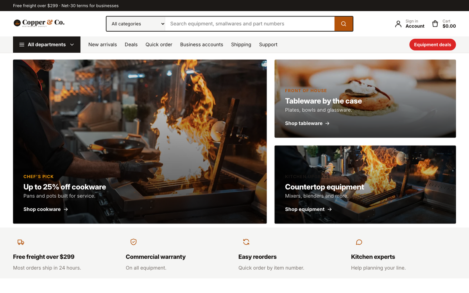469x293 pixels.
Task: Open the Cart $0.00 link
Action: (444, 24)
